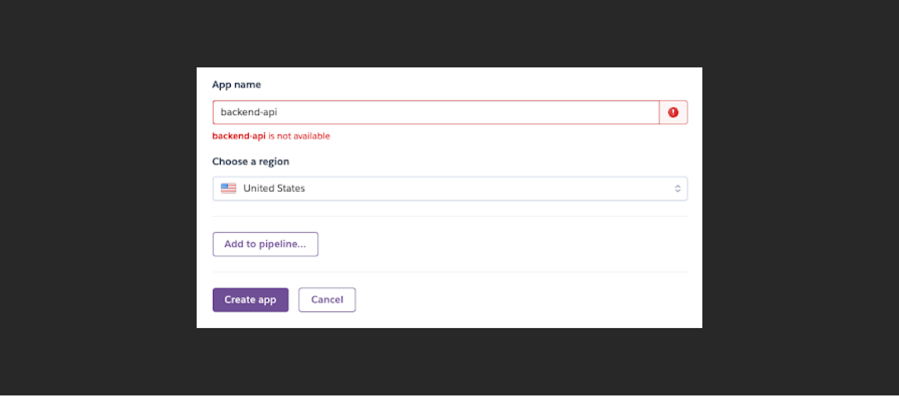
Task: Click the United States flag icon
Action: pyautogui.click(x=229, y=188)
